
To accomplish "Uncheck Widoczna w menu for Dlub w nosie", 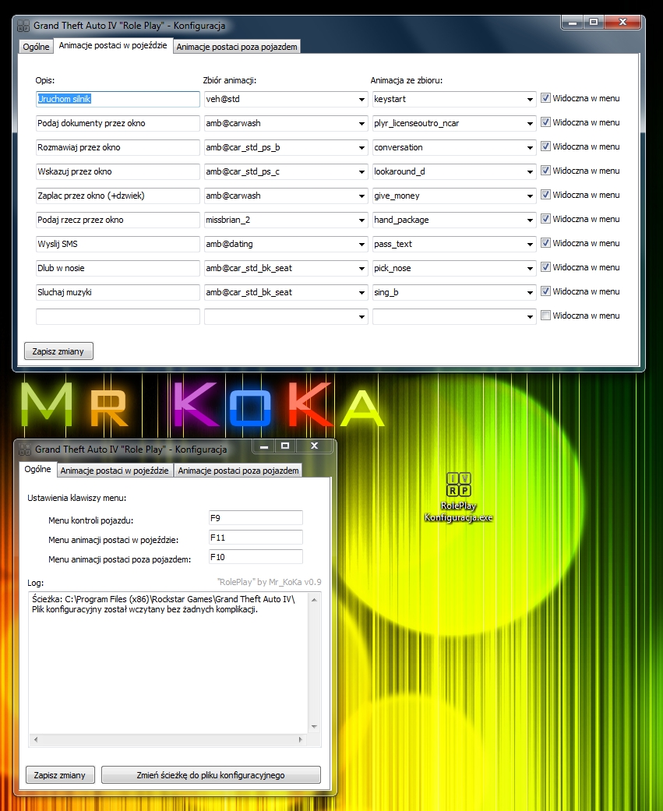I will coord(545,267).
